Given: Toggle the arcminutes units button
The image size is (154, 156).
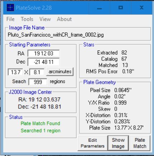Looking at the screenshot, I should coord(60,72).
